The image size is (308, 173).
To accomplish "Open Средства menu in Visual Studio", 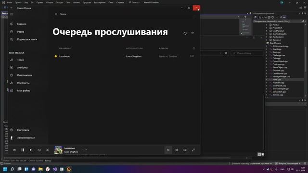I will tap(87, 2).
